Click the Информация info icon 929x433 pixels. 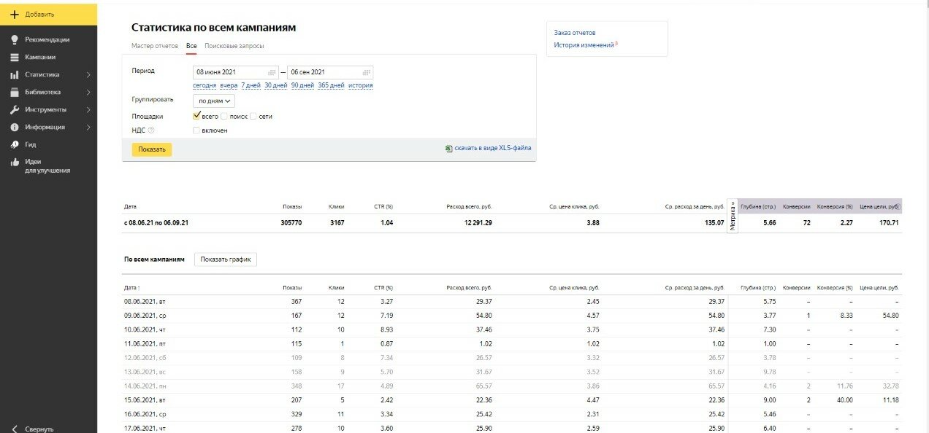15,127
